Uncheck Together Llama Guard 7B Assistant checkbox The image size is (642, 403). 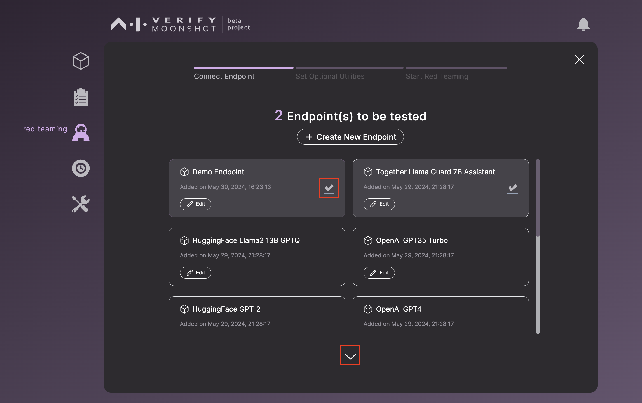pyautogui.click(x=512, y=188)
